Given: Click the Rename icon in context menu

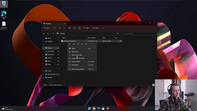Looking at the screenshot, I should (x=78, y=44).
